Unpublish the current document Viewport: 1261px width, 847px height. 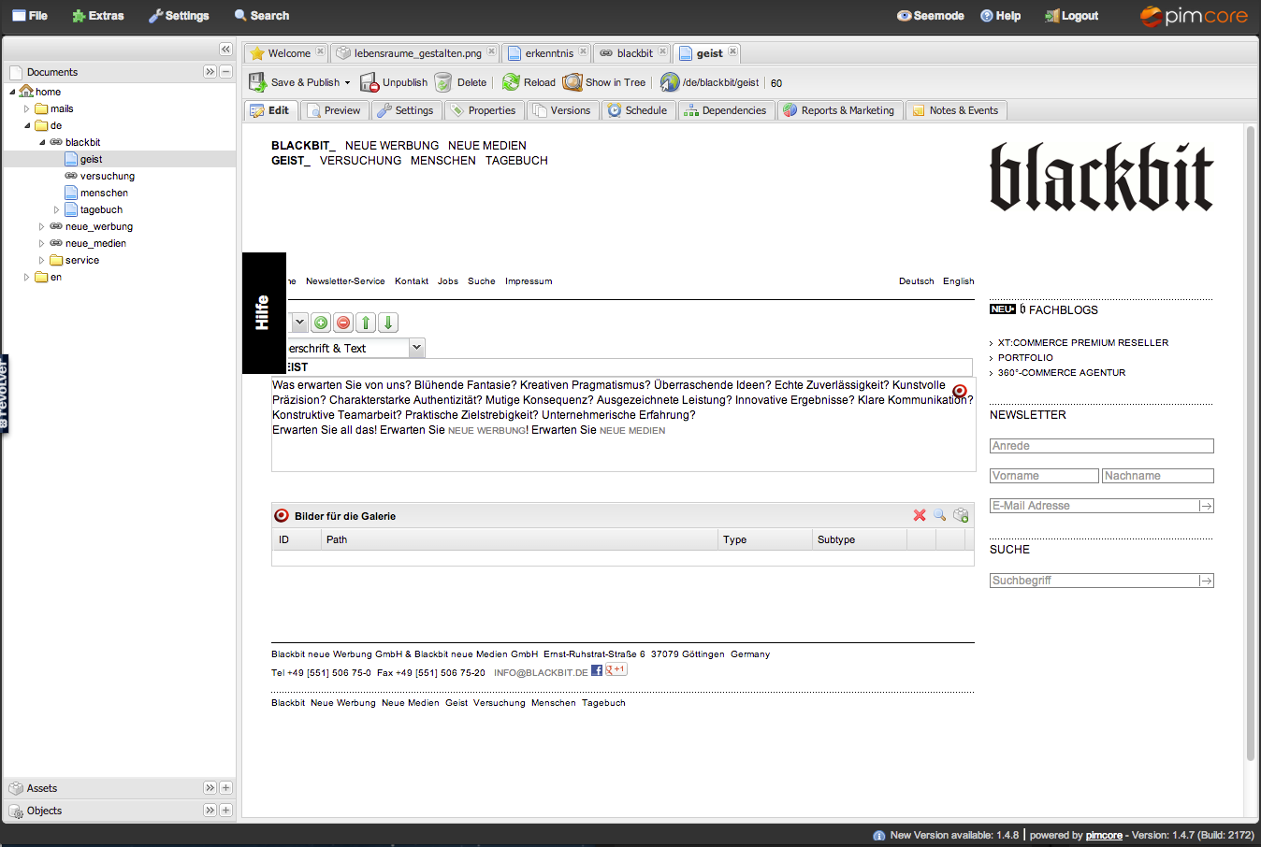394,82
